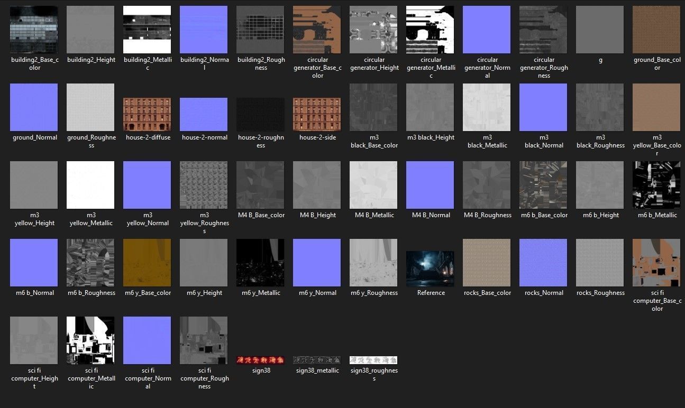Image resolution: width=685 pixels, height=408 pixels.
Task: Select sci fi computer_Base_color thumbnail
Action: [x=656, y=263]
